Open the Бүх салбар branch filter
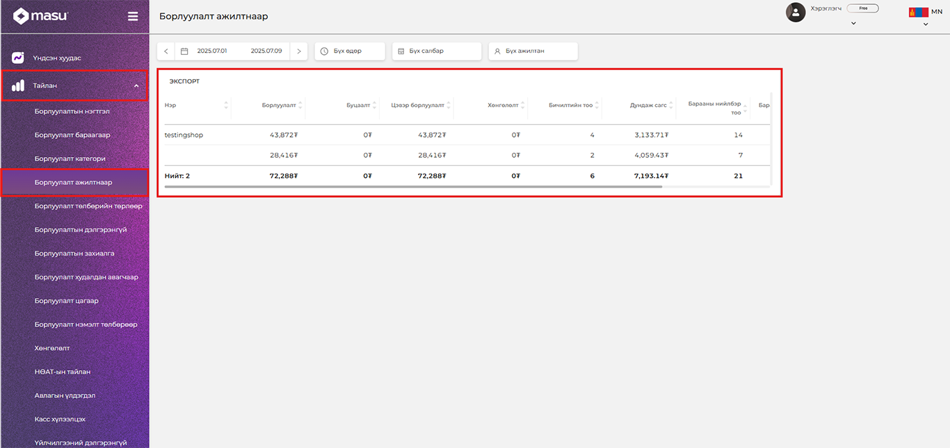 [x=437, y=51]
